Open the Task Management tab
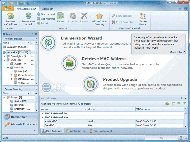The image size is (190, 142). [x=101, y=131]
